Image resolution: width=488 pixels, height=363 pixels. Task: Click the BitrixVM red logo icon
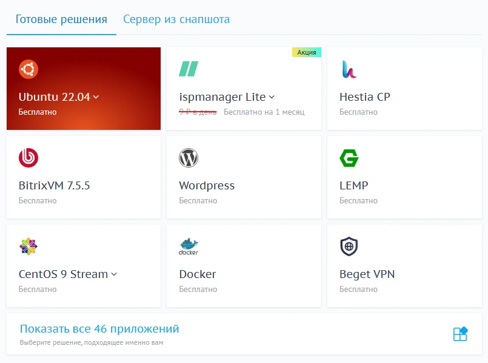point(28,158)
